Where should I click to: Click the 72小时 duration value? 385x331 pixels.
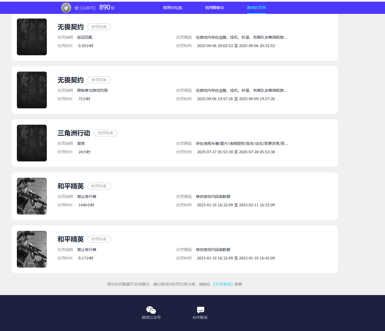coord(84,99)
